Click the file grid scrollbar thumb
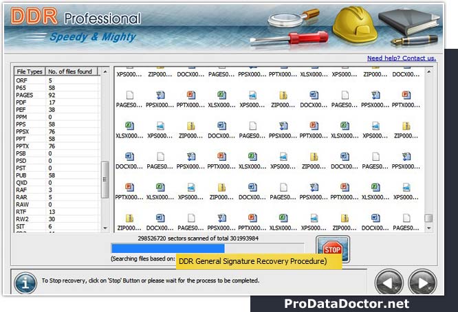The height and width of the screenshot is (312, 458). (x=428, y=218)
